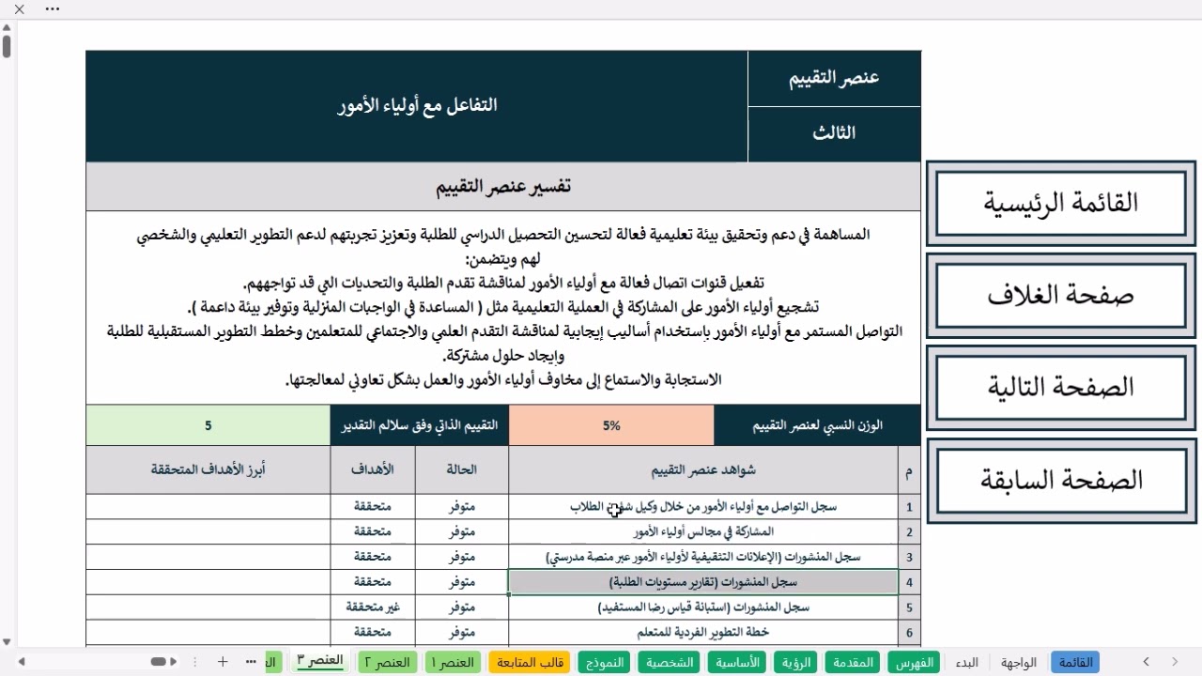Go to الصفحة التالية button

1061,387
